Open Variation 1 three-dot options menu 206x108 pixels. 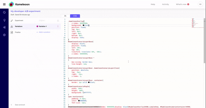click(58, 26)
